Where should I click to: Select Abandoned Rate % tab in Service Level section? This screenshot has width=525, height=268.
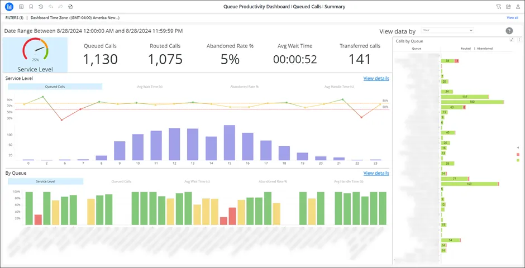click(245, 87)
